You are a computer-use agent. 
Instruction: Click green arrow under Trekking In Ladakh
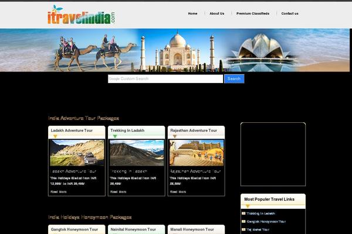(x=115, y=136)
